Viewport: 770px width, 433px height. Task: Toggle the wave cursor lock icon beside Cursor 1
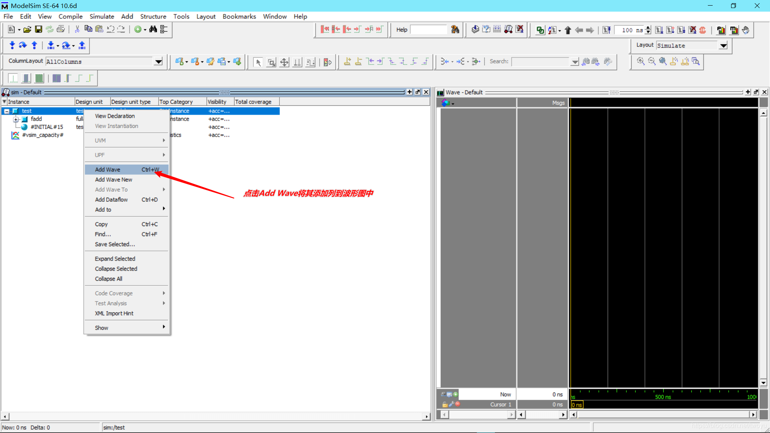click(x=445, y=404)
